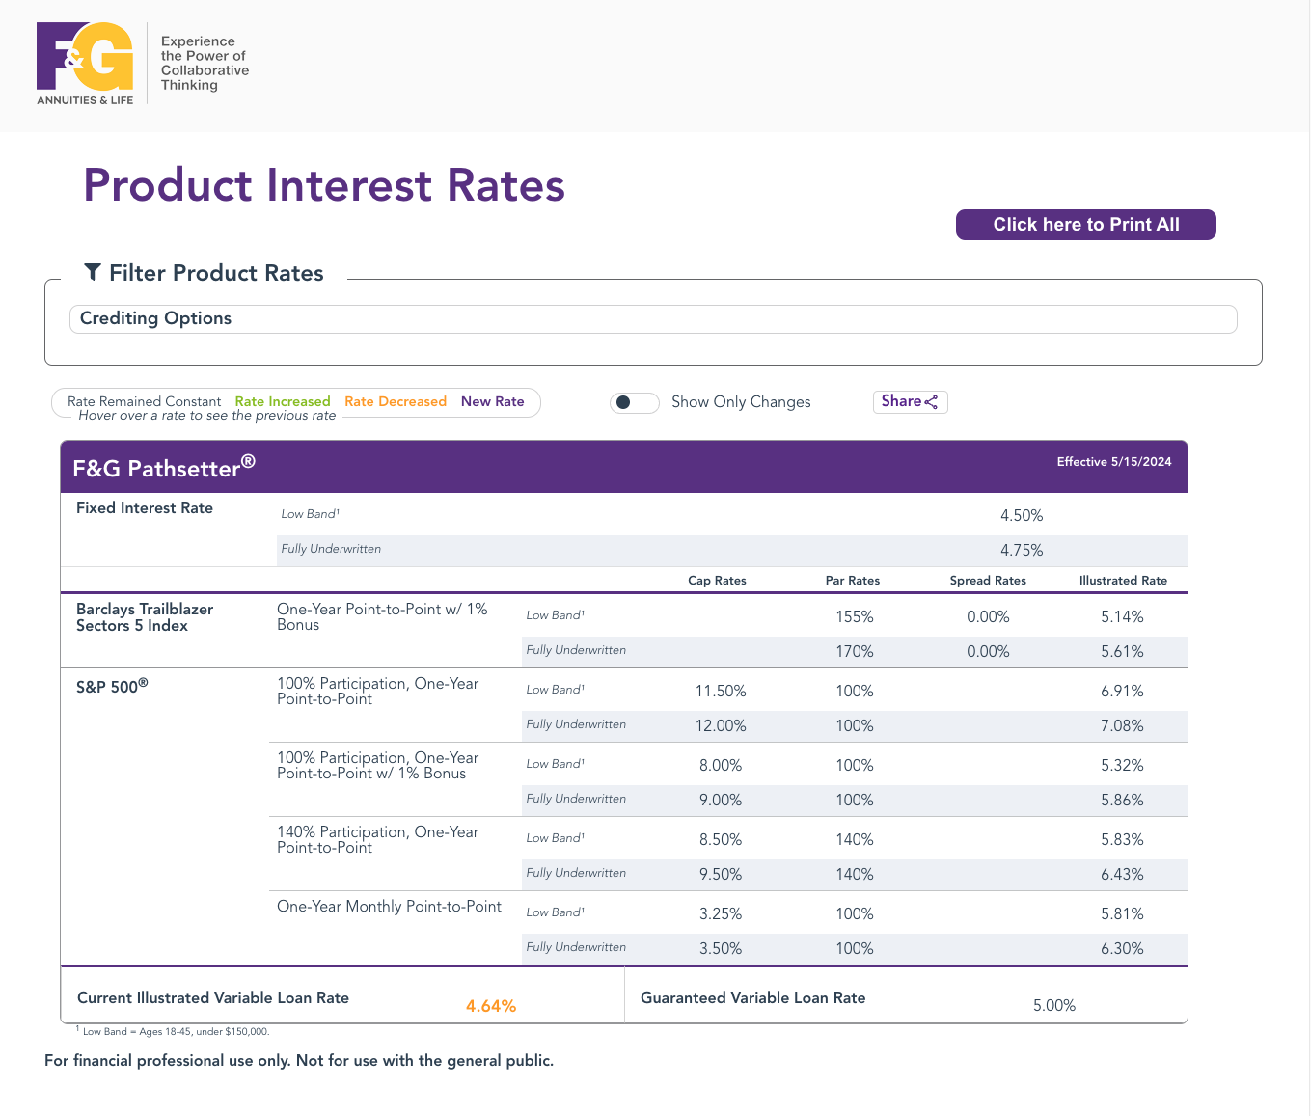The width and height of the screenshot is (1311, 1116).
Task: Click the 8.00% cap rate value
Action: coord(721,766)
